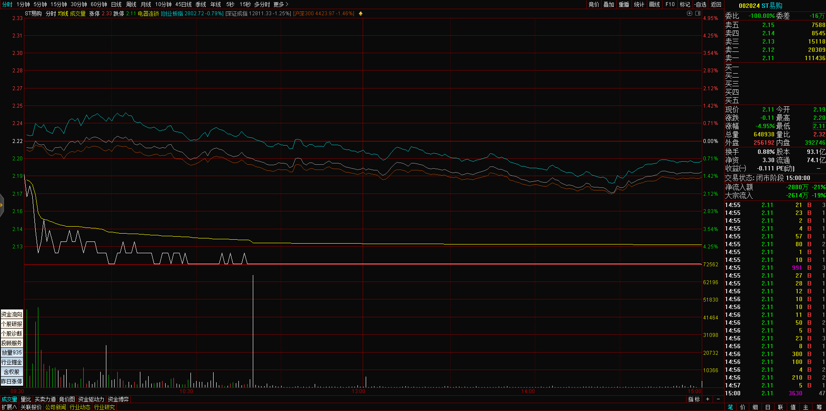
Task: Open the 指标 indicator selector
Action: pyautogui.click(x=694, y=399)
